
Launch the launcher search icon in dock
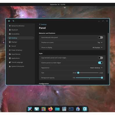pos(30,109)
